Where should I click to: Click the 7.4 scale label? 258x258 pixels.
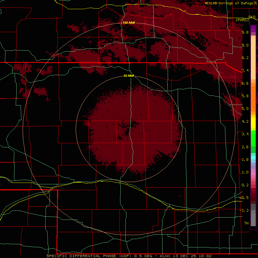pos(245,71)
